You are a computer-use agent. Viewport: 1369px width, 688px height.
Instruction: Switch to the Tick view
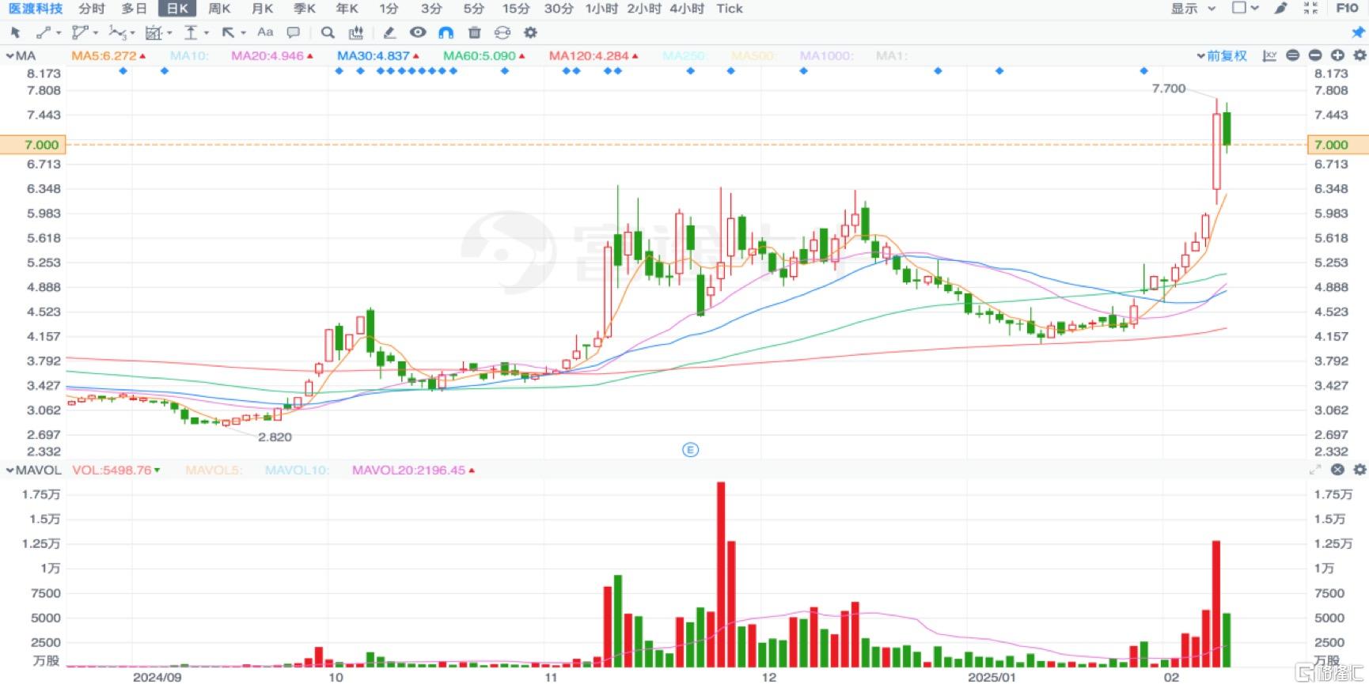730,8
